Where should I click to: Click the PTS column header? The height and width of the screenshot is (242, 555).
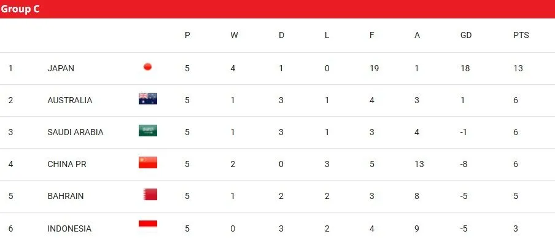521,35
